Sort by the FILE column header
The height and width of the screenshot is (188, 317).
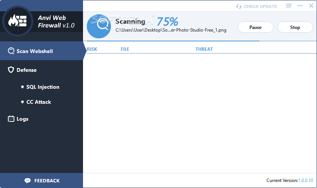point(125,49)
